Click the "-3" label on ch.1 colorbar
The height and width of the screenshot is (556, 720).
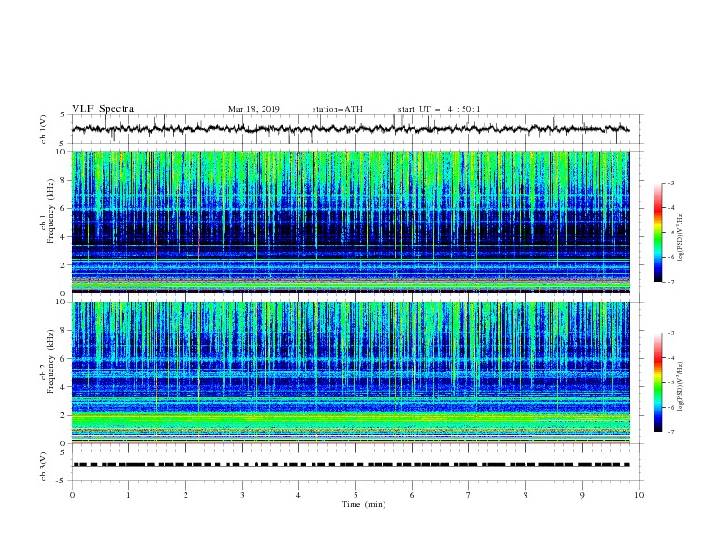(x=671, y=183)
